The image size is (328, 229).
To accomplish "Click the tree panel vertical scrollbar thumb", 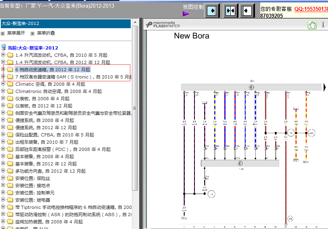I will pyautogui.click(x=135, y=108).
